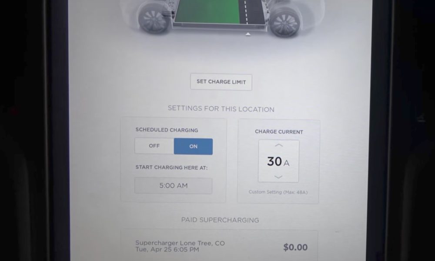Screen dimensions: 435x261
Task: Switch scheduled charging ON
Action: click(x=194, y=147)
